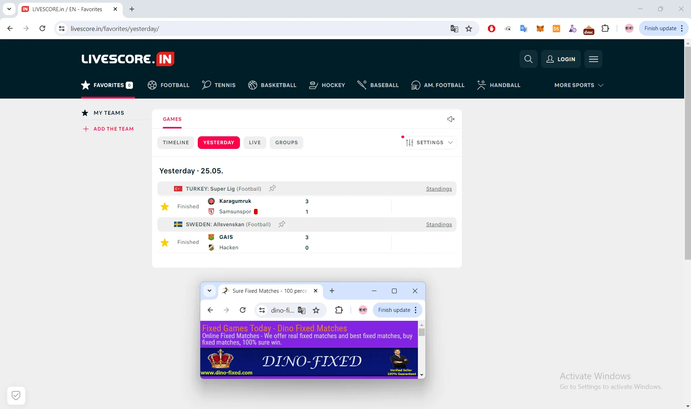Reload the Livescore page
Screen dimensions: 691x409
click(42, 28)
